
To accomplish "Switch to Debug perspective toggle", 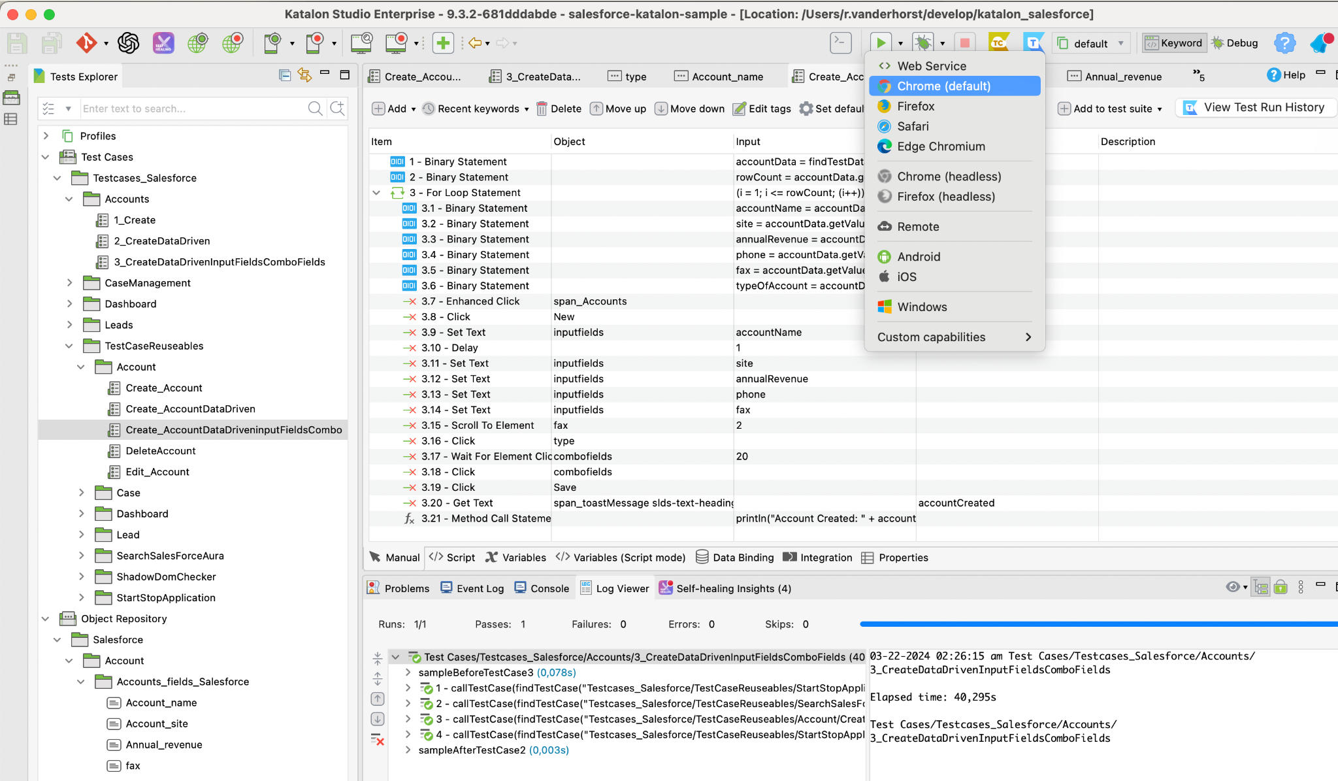I will [x=1234, y=43].
